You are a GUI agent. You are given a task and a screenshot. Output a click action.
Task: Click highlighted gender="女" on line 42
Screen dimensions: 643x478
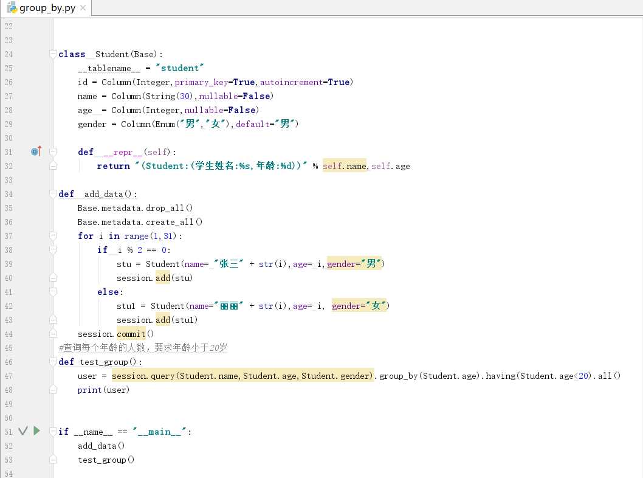pyautogui.click(x=359, y=306)
